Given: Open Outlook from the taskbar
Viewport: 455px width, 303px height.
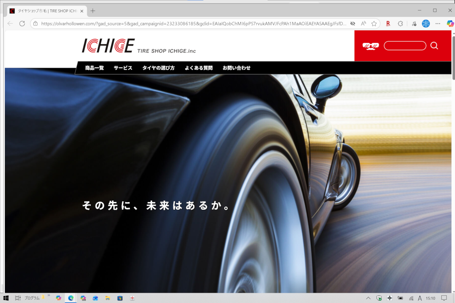Looking at the screenshot, I should pyautogui.click(x=95, y=298).
